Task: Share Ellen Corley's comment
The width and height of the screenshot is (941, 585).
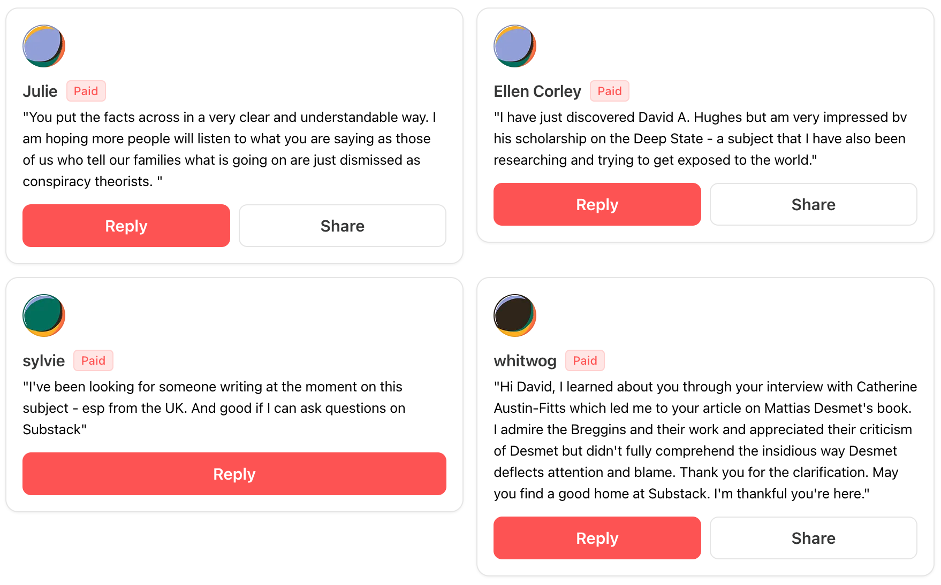Action: 814,204
